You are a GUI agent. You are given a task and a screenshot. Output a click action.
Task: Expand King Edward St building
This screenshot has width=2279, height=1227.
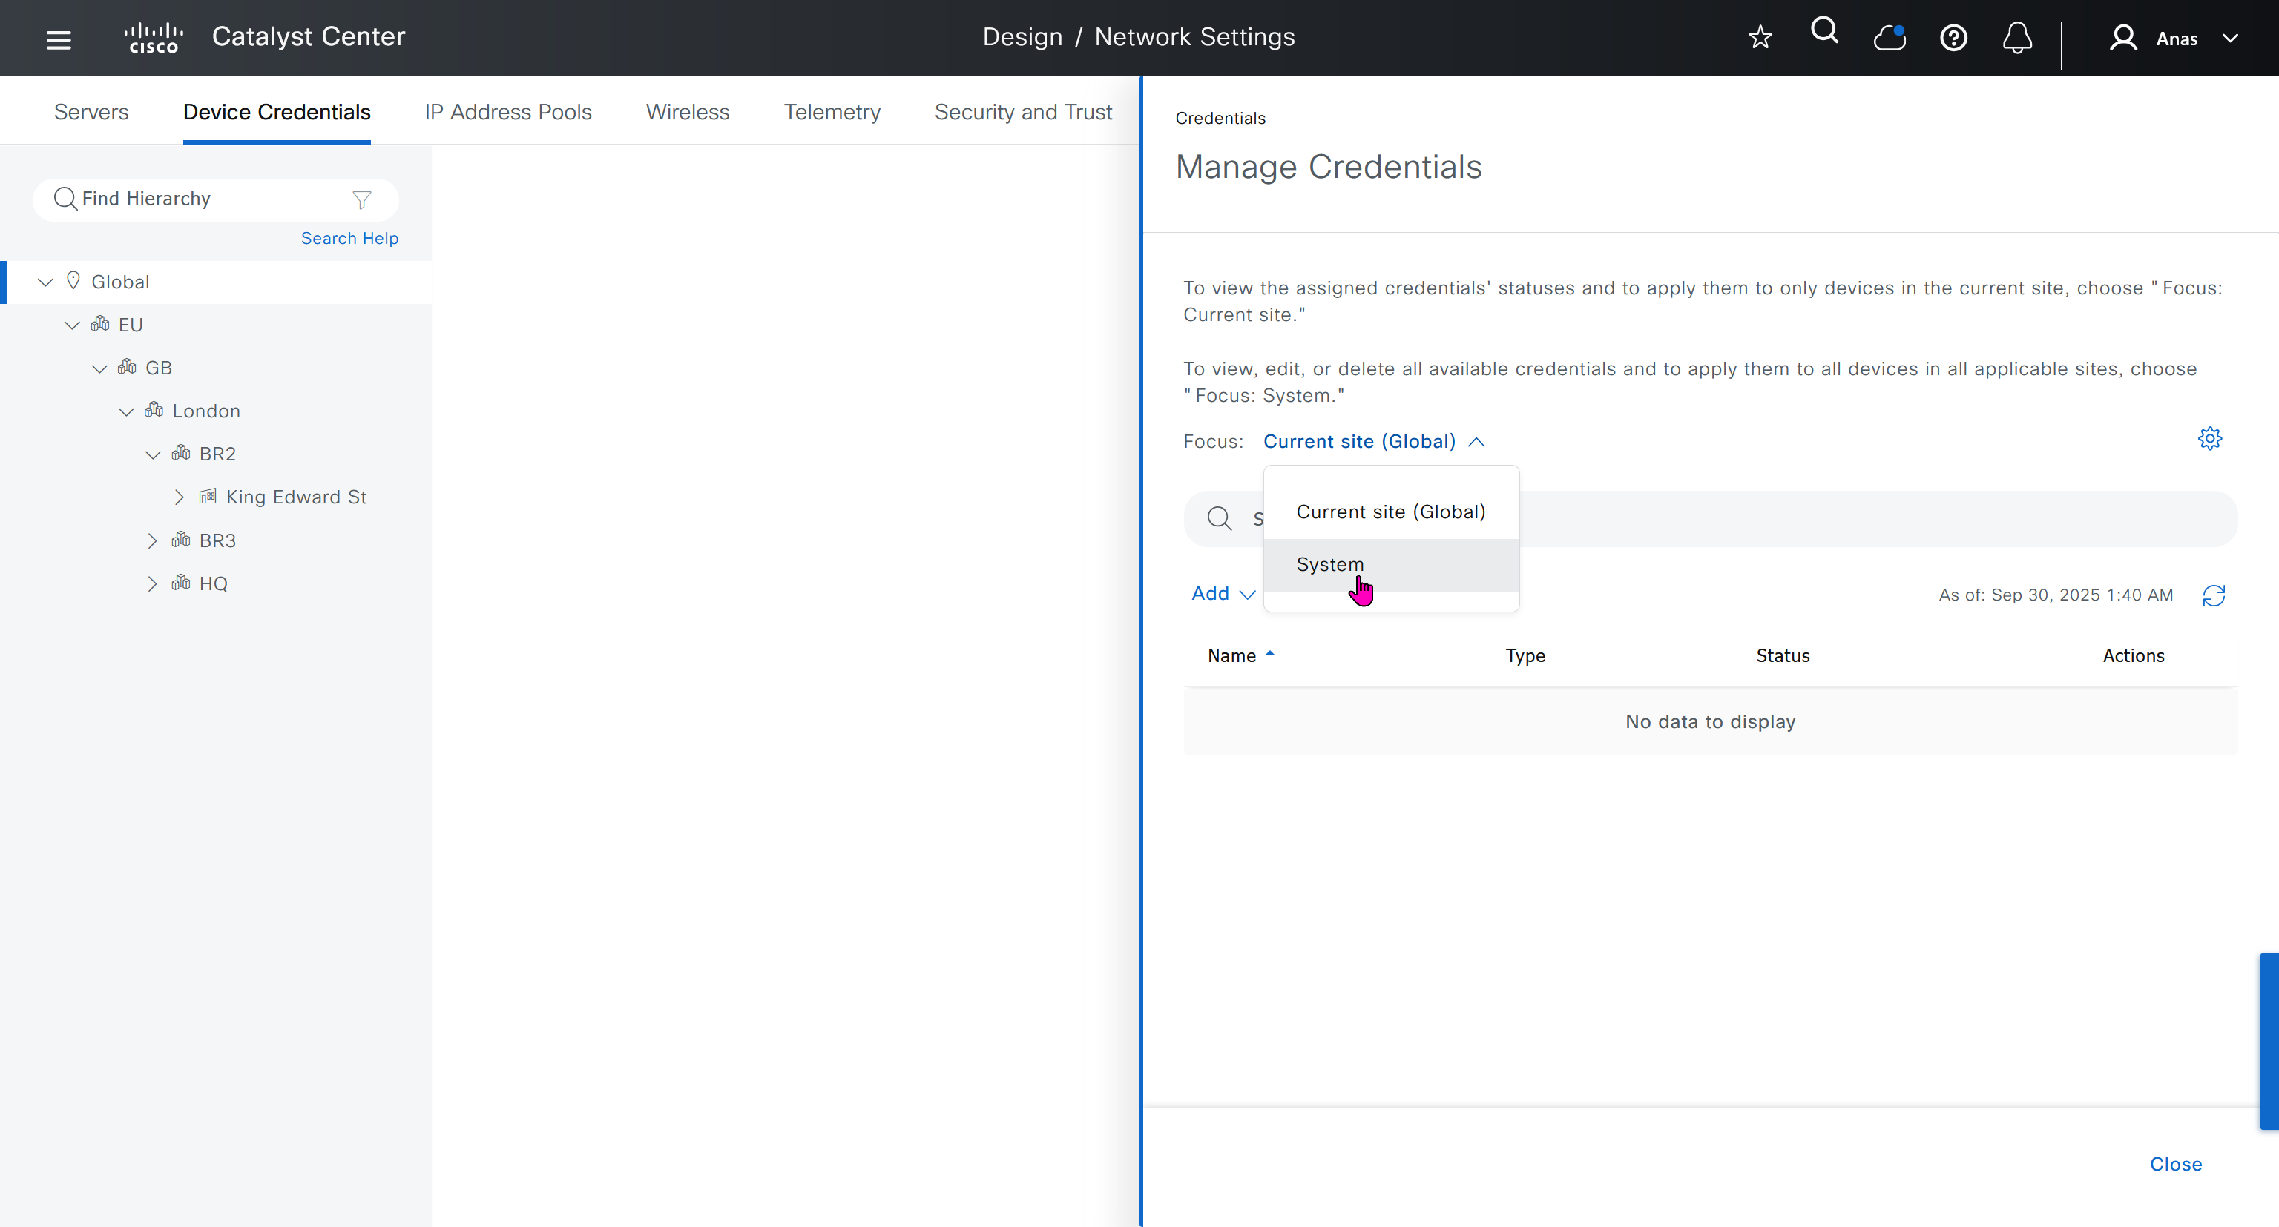180,497
